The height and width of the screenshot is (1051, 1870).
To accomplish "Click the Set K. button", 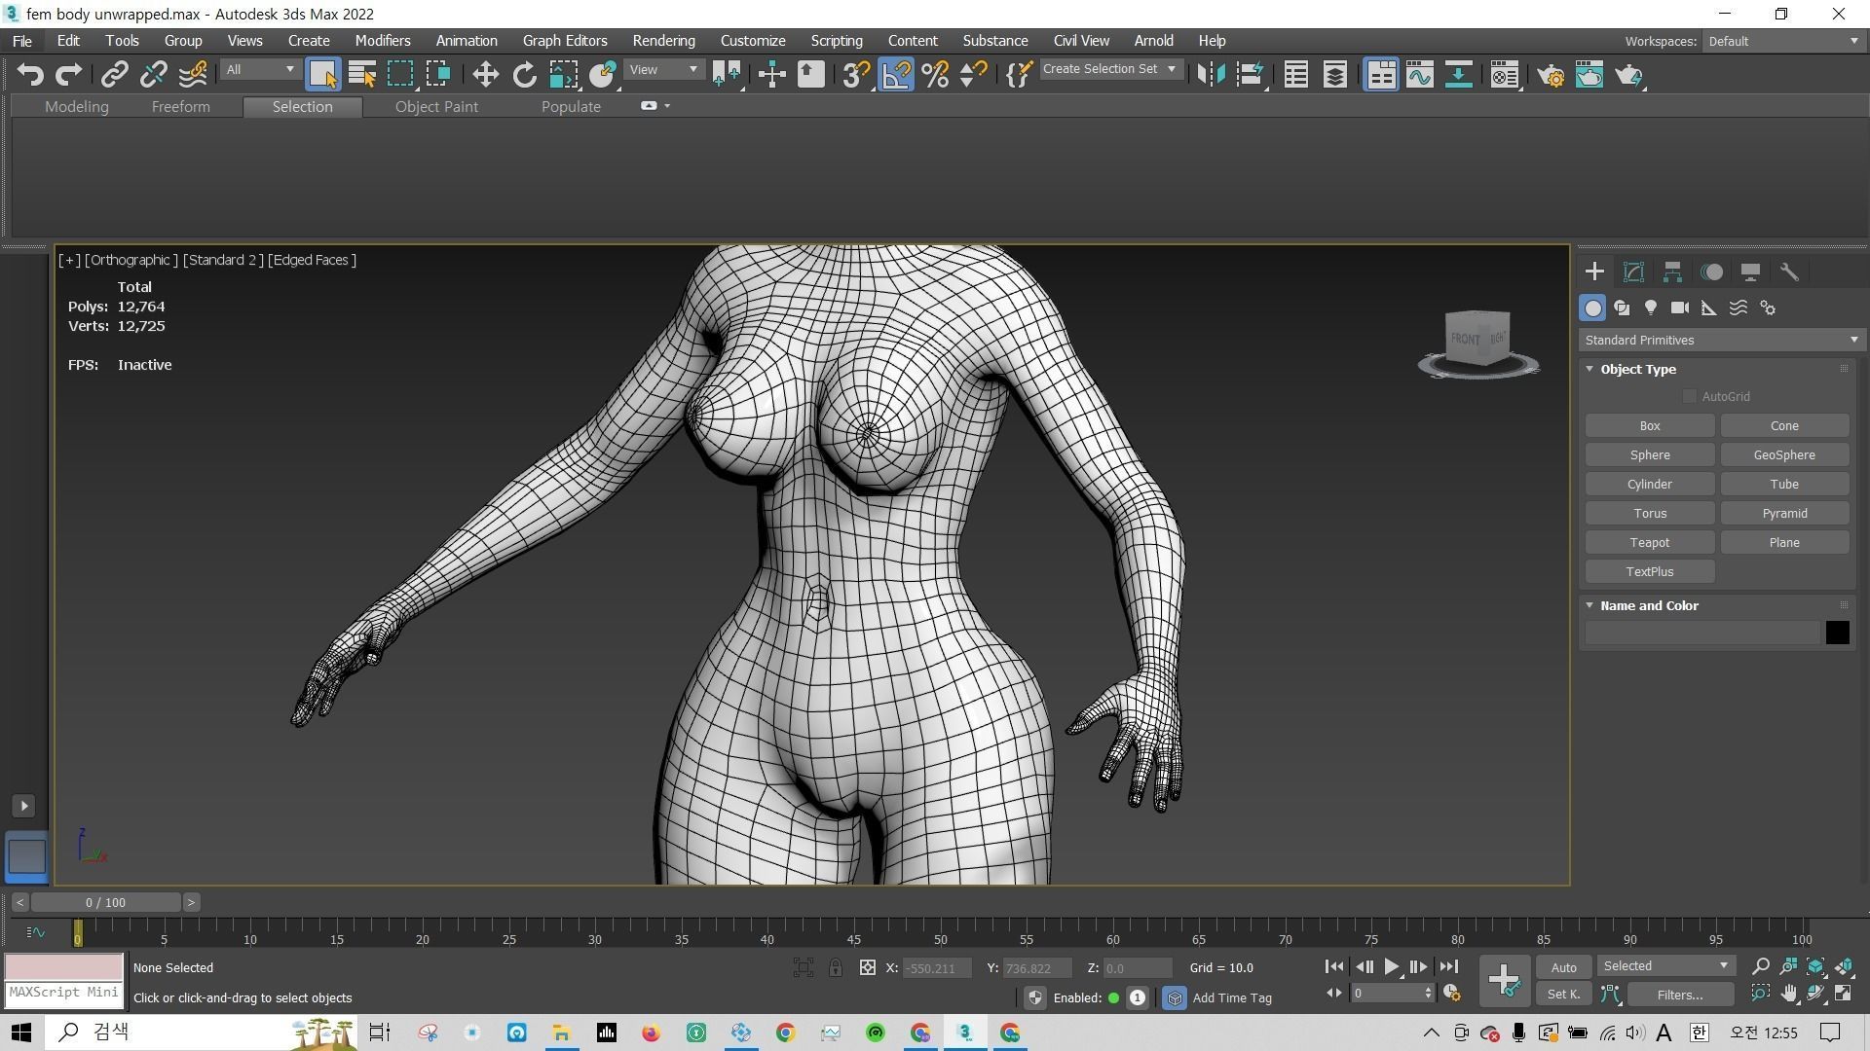I will (x=1563, y=995).
